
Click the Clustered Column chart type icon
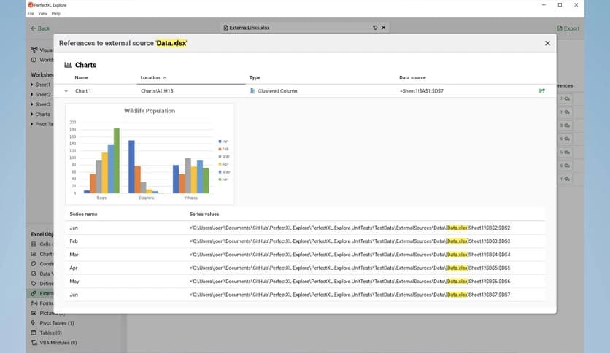tap(252, 91)
